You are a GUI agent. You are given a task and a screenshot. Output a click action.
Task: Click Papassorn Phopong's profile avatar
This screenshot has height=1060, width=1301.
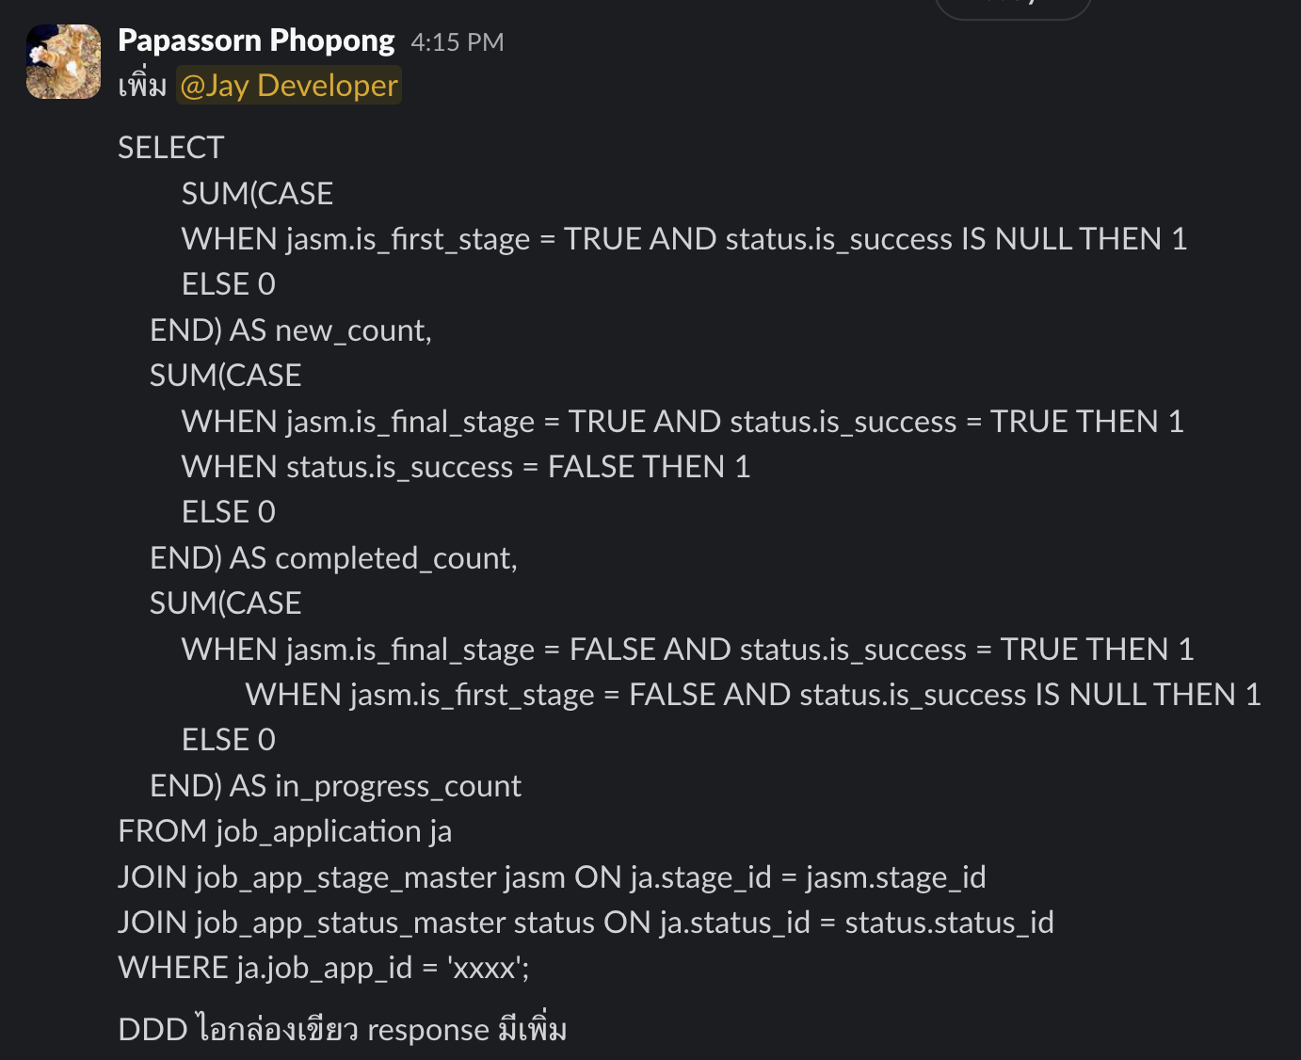(x=63, y=62)
